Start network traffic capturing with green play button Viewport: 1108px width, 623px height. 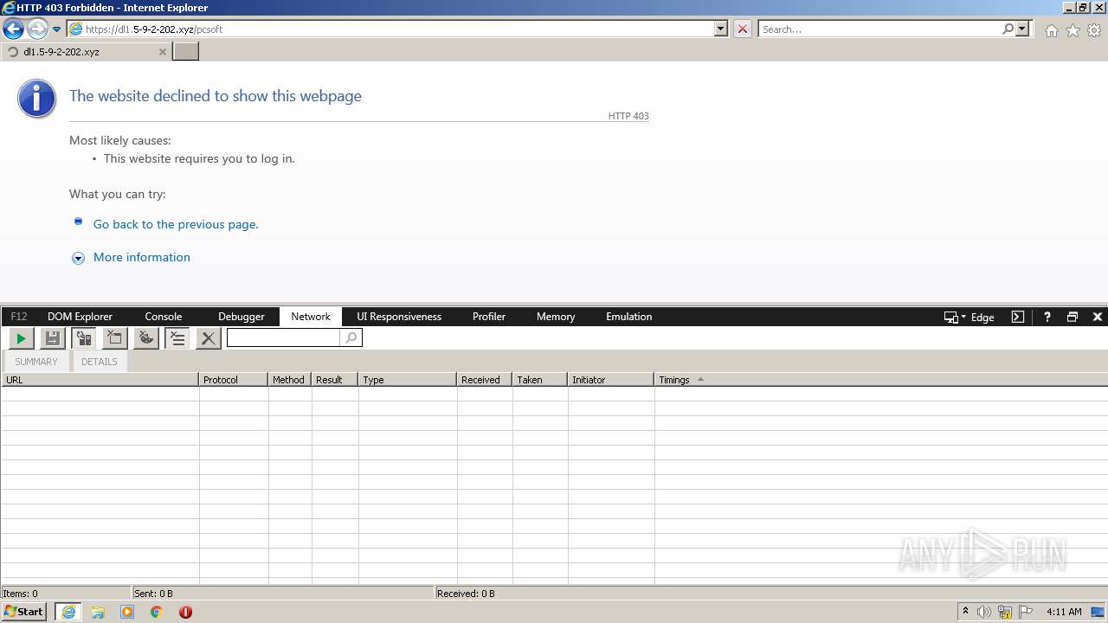point(21,338)
